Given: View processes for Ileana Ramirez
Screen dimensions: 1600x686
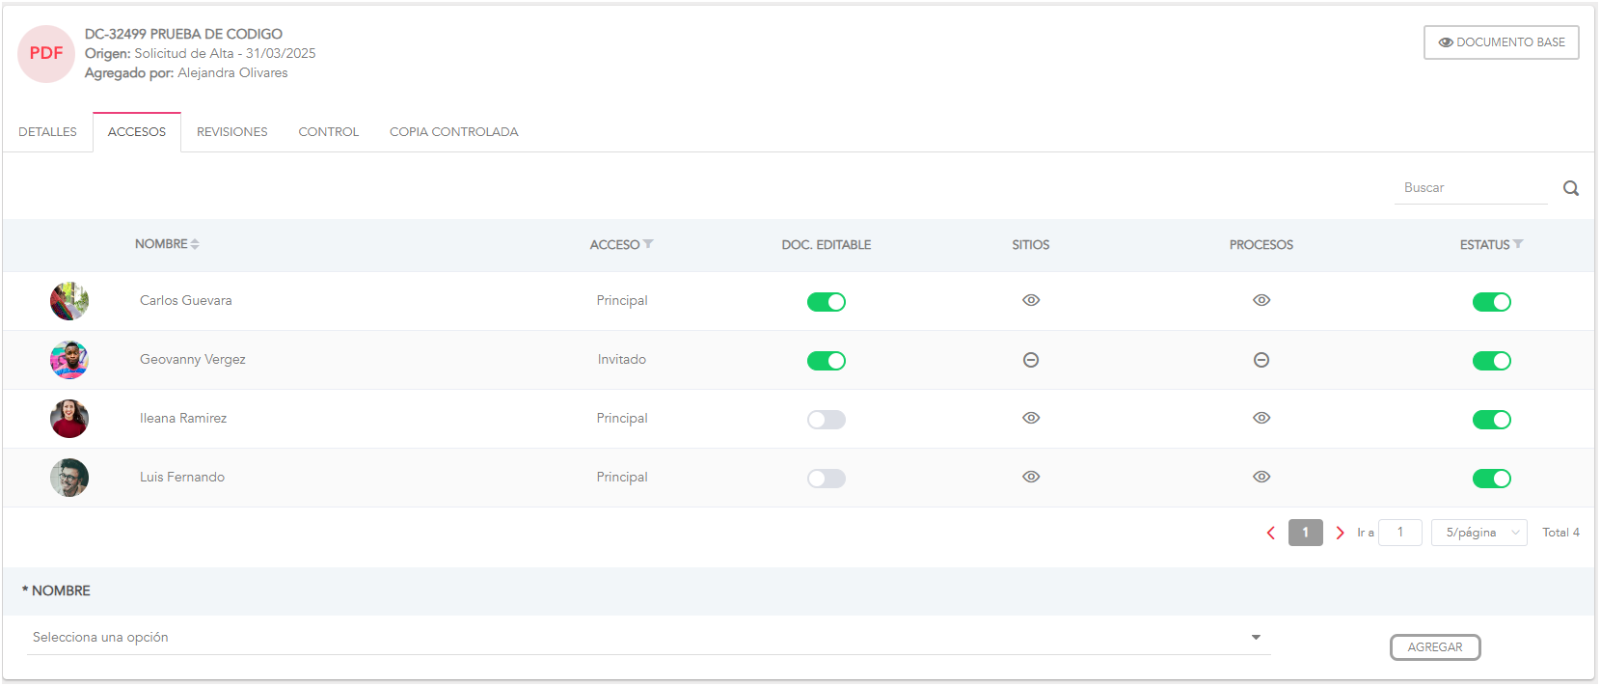Looking at the screenshot, I should click(1261, 418).
